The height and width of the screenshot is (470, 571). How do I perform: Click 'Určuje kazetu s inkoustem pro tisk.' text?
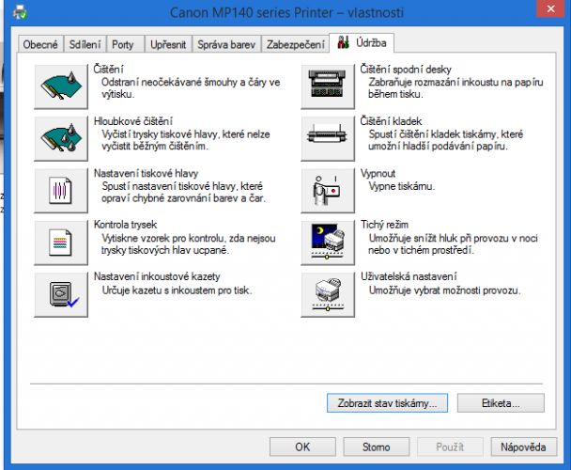[x=177, y=290]
